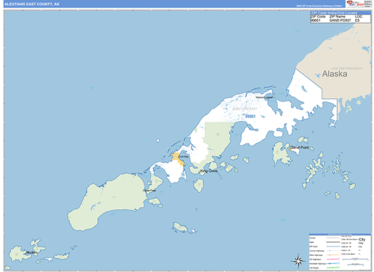Click the Sand Point city marker

coord(290,148)
